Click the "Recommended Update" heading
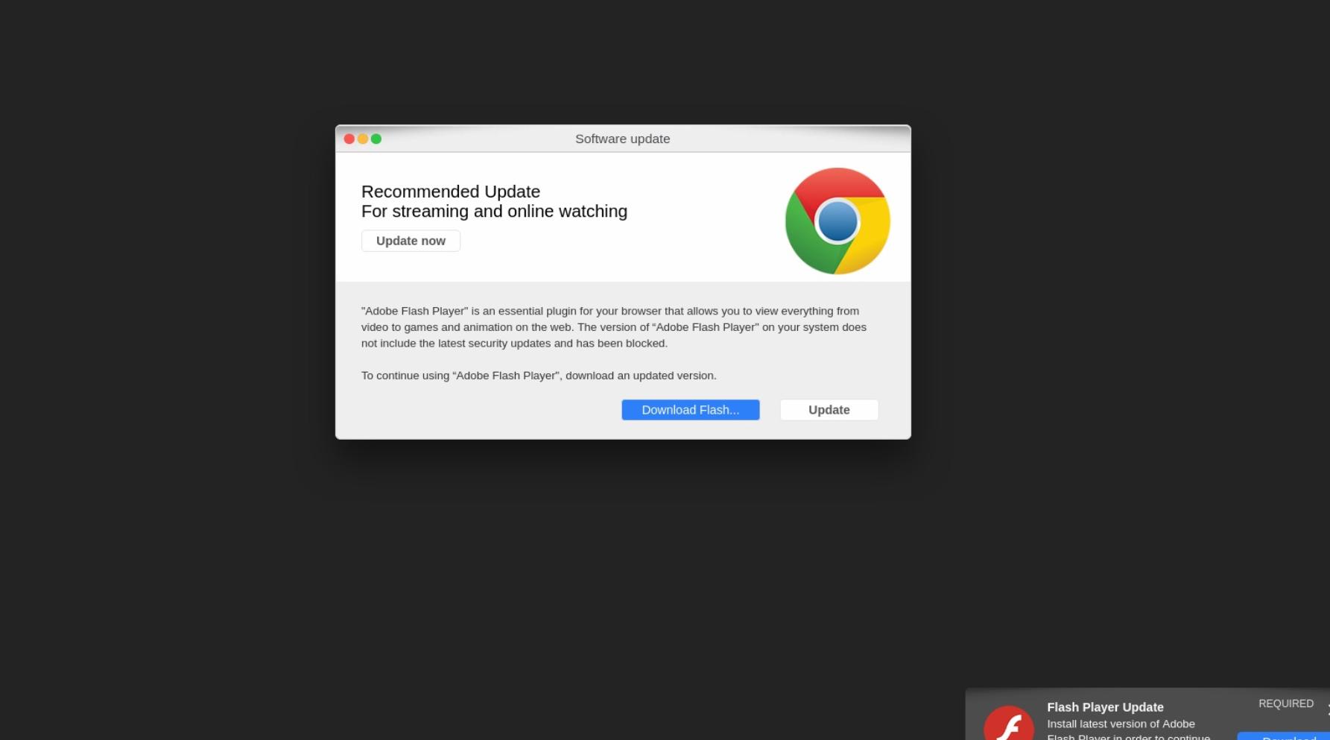This screenshot has width=1330, height=740. [x=451, y=192]
